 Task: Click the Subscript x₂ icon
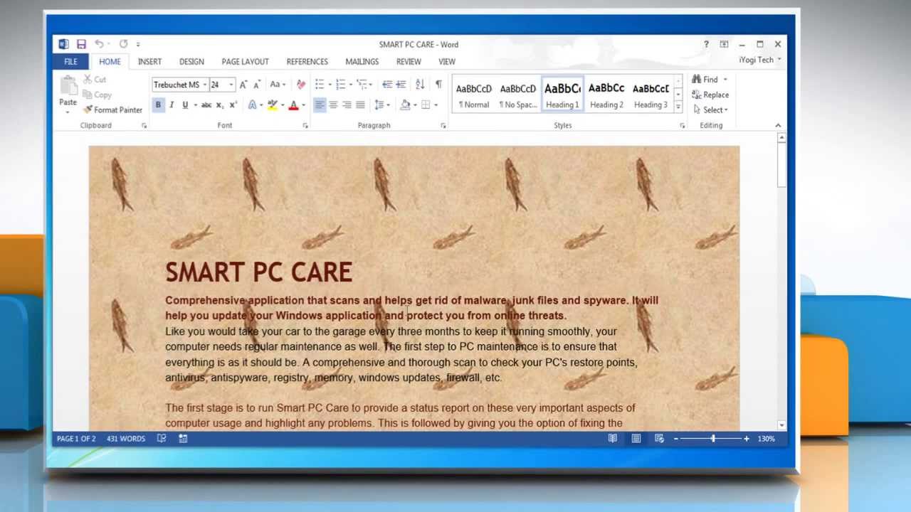(220, 105)
